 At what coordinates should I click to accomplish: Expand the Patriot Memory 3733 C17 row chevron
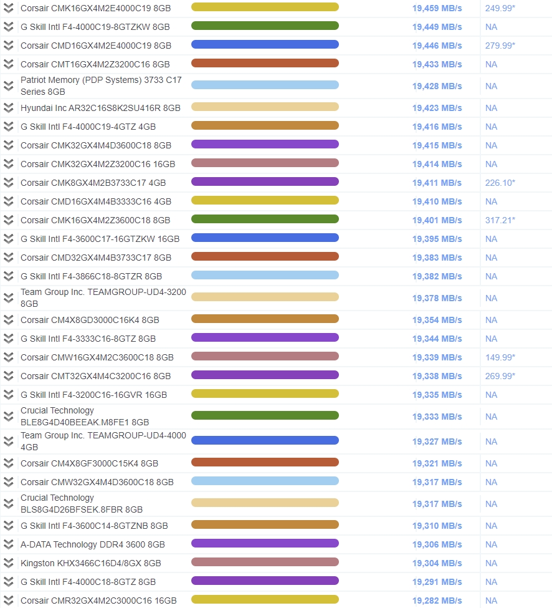tap(9, 86)
